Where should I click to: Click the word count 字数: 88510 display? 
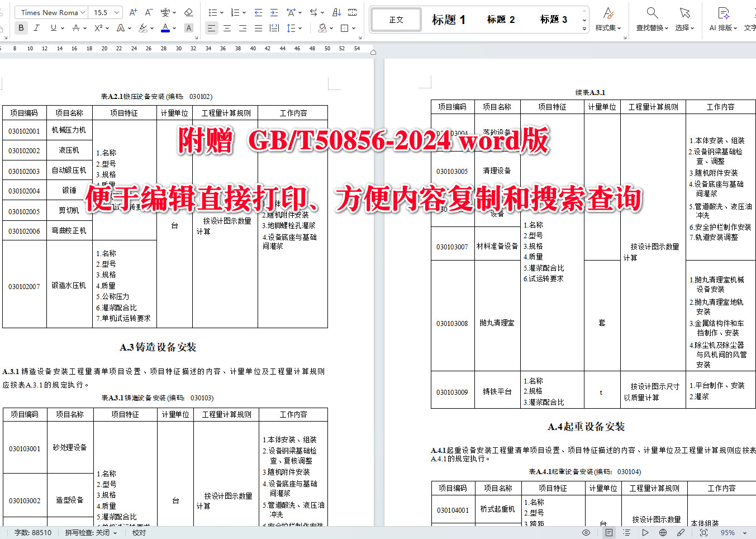[34, 532]
